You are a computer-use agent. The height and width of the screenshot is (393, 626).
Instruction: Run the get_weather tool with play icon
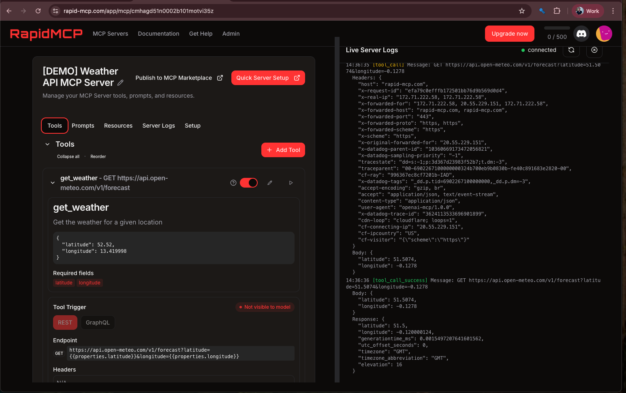tap(291, 183)
